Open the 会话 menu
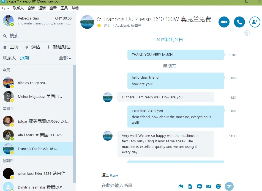Image resolution: width=262 pixels, height=191 pixels. coord(31,8)
